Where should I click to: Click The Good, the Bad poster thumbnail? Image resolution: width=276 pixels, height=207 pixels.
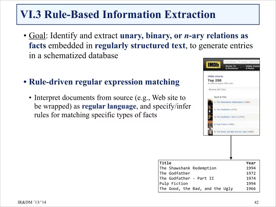(210, 131)
